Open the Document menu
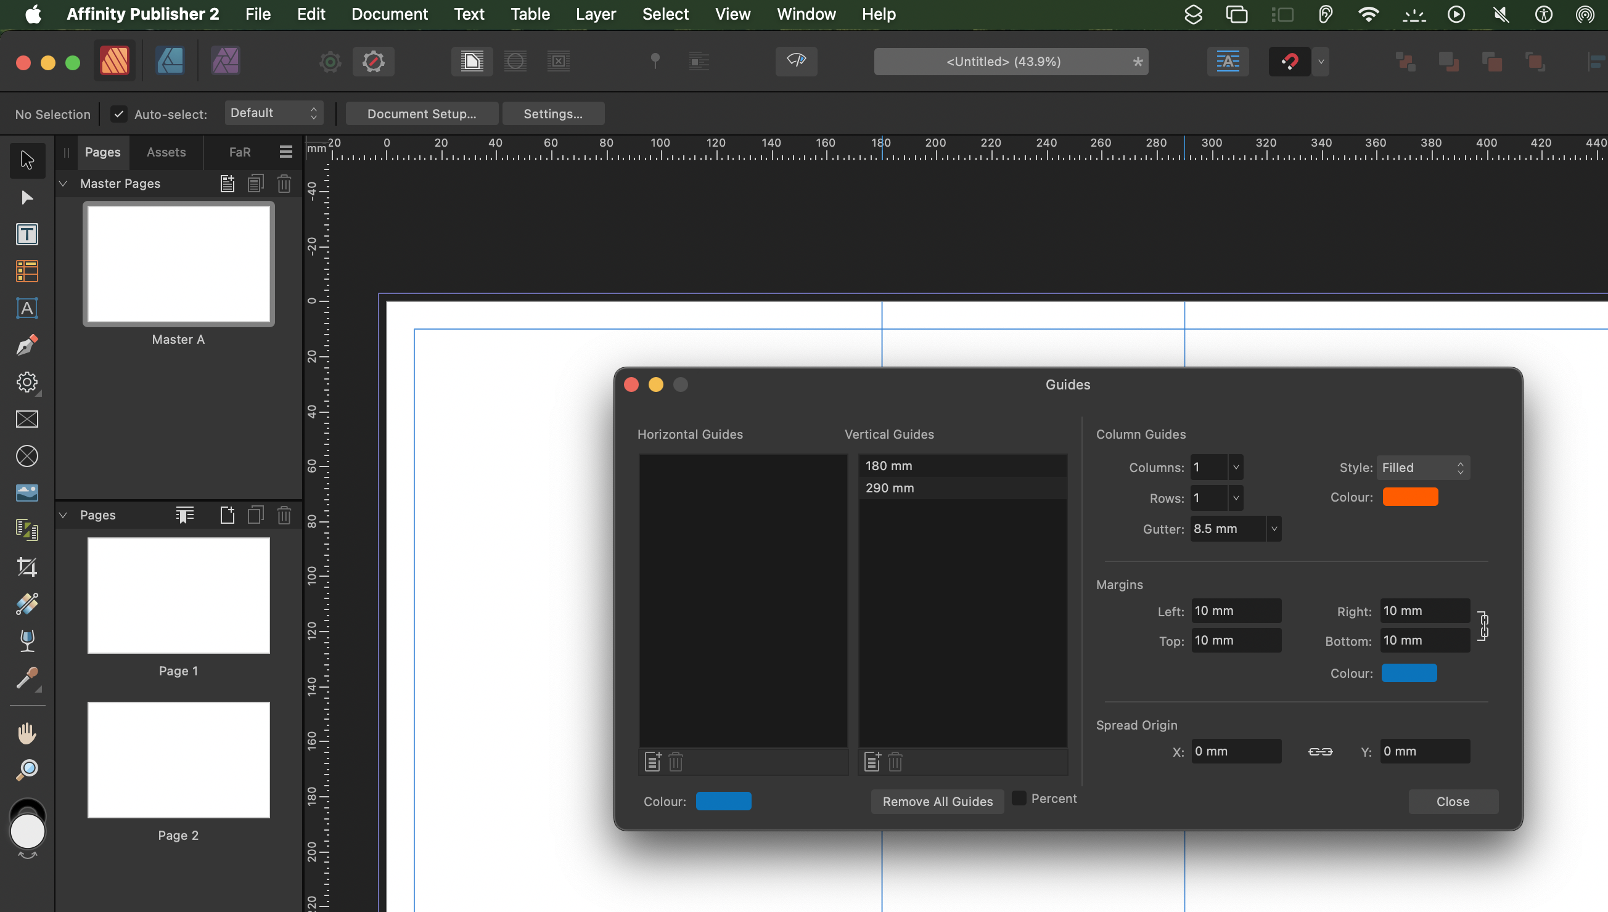1608x912 pixels. [x=389, y=14]
